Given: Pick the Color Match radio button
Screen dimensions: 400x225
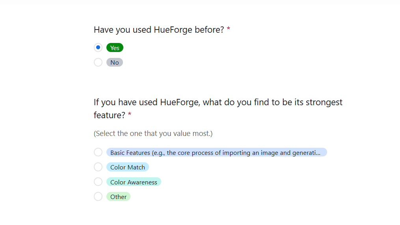Looking at the screenshot, I should (98, 167).
